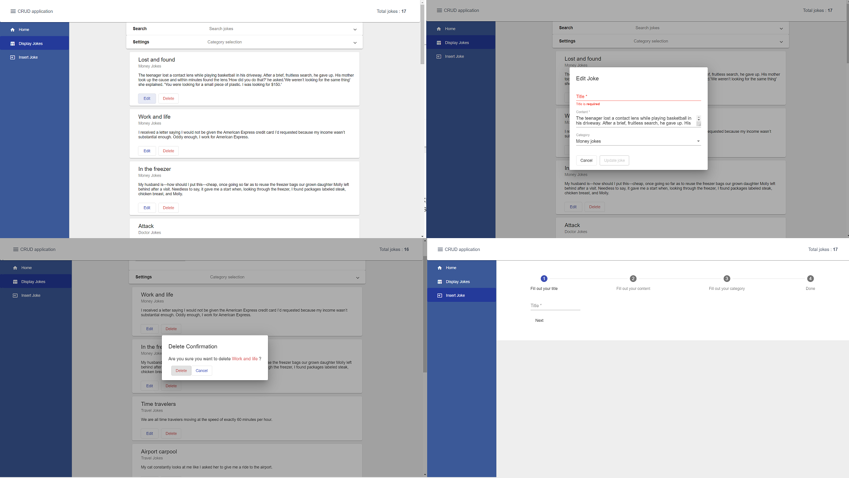
Task: Open hamburger menu beside 'Total jokes : 16' header
Action: click(15, 250)
